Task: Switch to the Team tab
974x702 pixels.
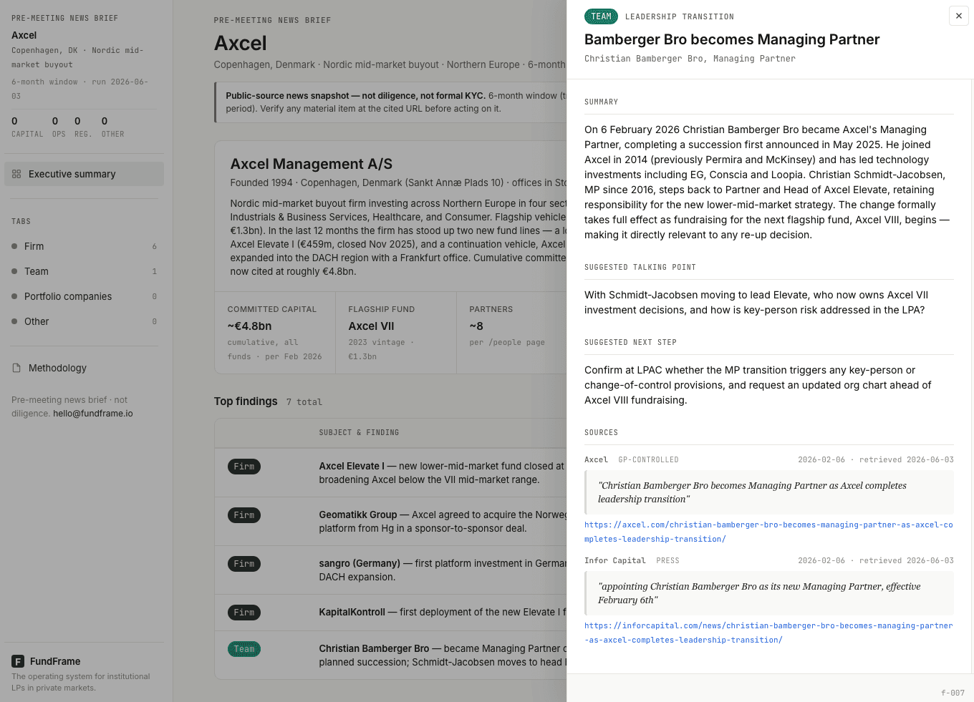Action: point(84,271)
